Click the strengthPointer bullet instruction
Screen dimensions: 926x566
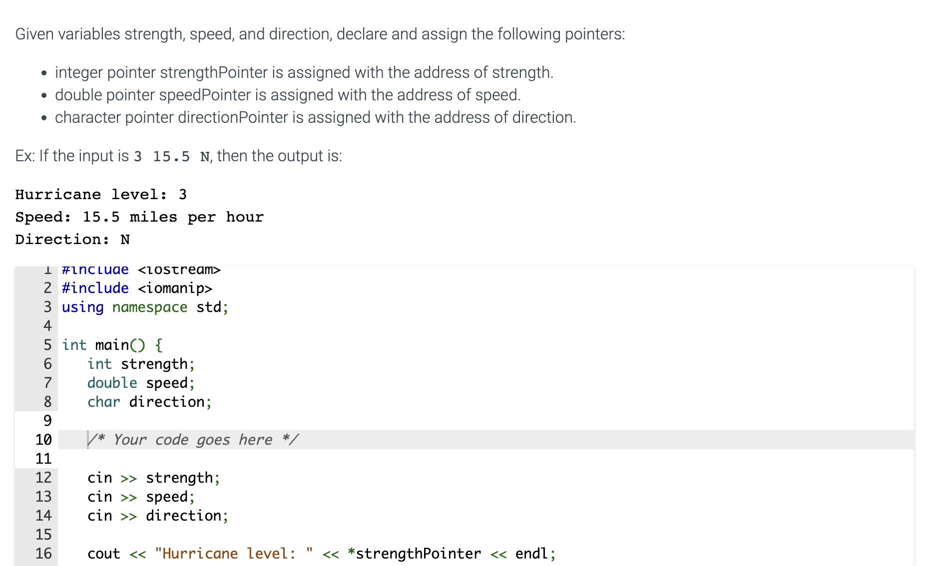[304, 72]
